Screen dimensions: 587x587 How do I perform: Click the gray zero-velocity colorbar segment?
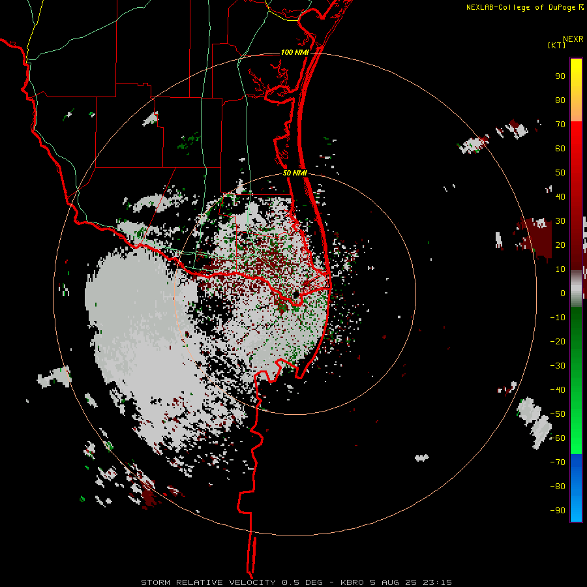[x=576, y=288]
